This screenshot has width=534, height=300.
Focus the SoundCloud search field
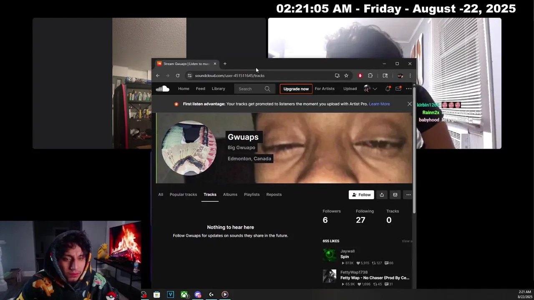click(x=250, y=89)
